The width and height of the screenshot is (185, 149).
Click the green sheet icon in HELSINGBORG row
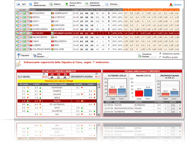24,37
